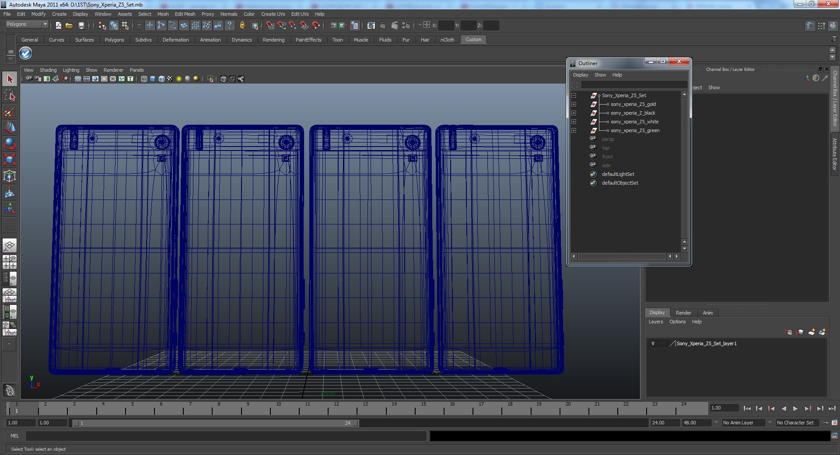Open the Polygons menu set dropdown
Viewport: 840px width, 455px height.
(x=26, y=24)
